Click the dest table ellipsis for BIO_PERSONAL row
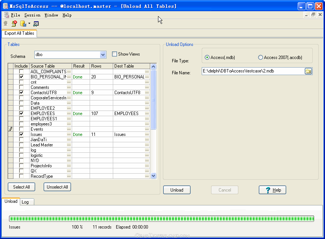This screenshot has height=239, width=325. [147, 77]
